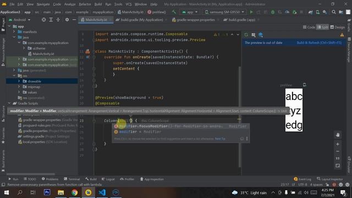Switch editor to Design view mode

click(x=337, y=27)
